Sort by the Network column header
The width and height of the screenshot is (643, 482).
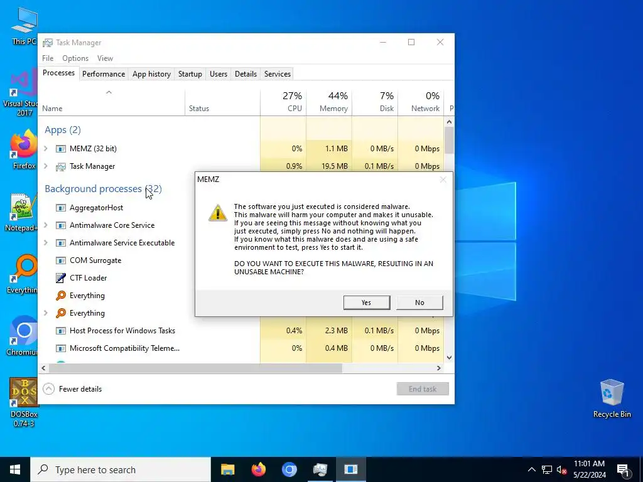click(x=421, y=102)
